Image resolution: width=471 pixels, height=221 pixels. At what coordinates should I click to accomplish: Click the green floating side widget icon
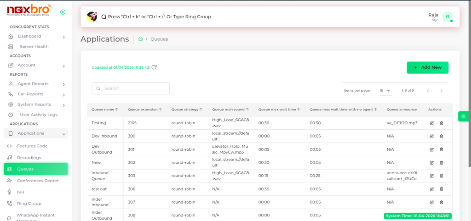(x=463, y=116)
